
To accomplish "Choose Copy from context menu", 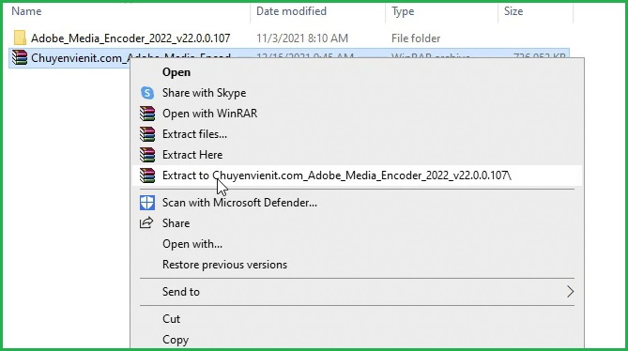I will tap(357, 340).
